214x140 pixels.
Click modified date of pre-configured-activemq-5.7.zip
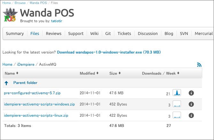(90, 93)
